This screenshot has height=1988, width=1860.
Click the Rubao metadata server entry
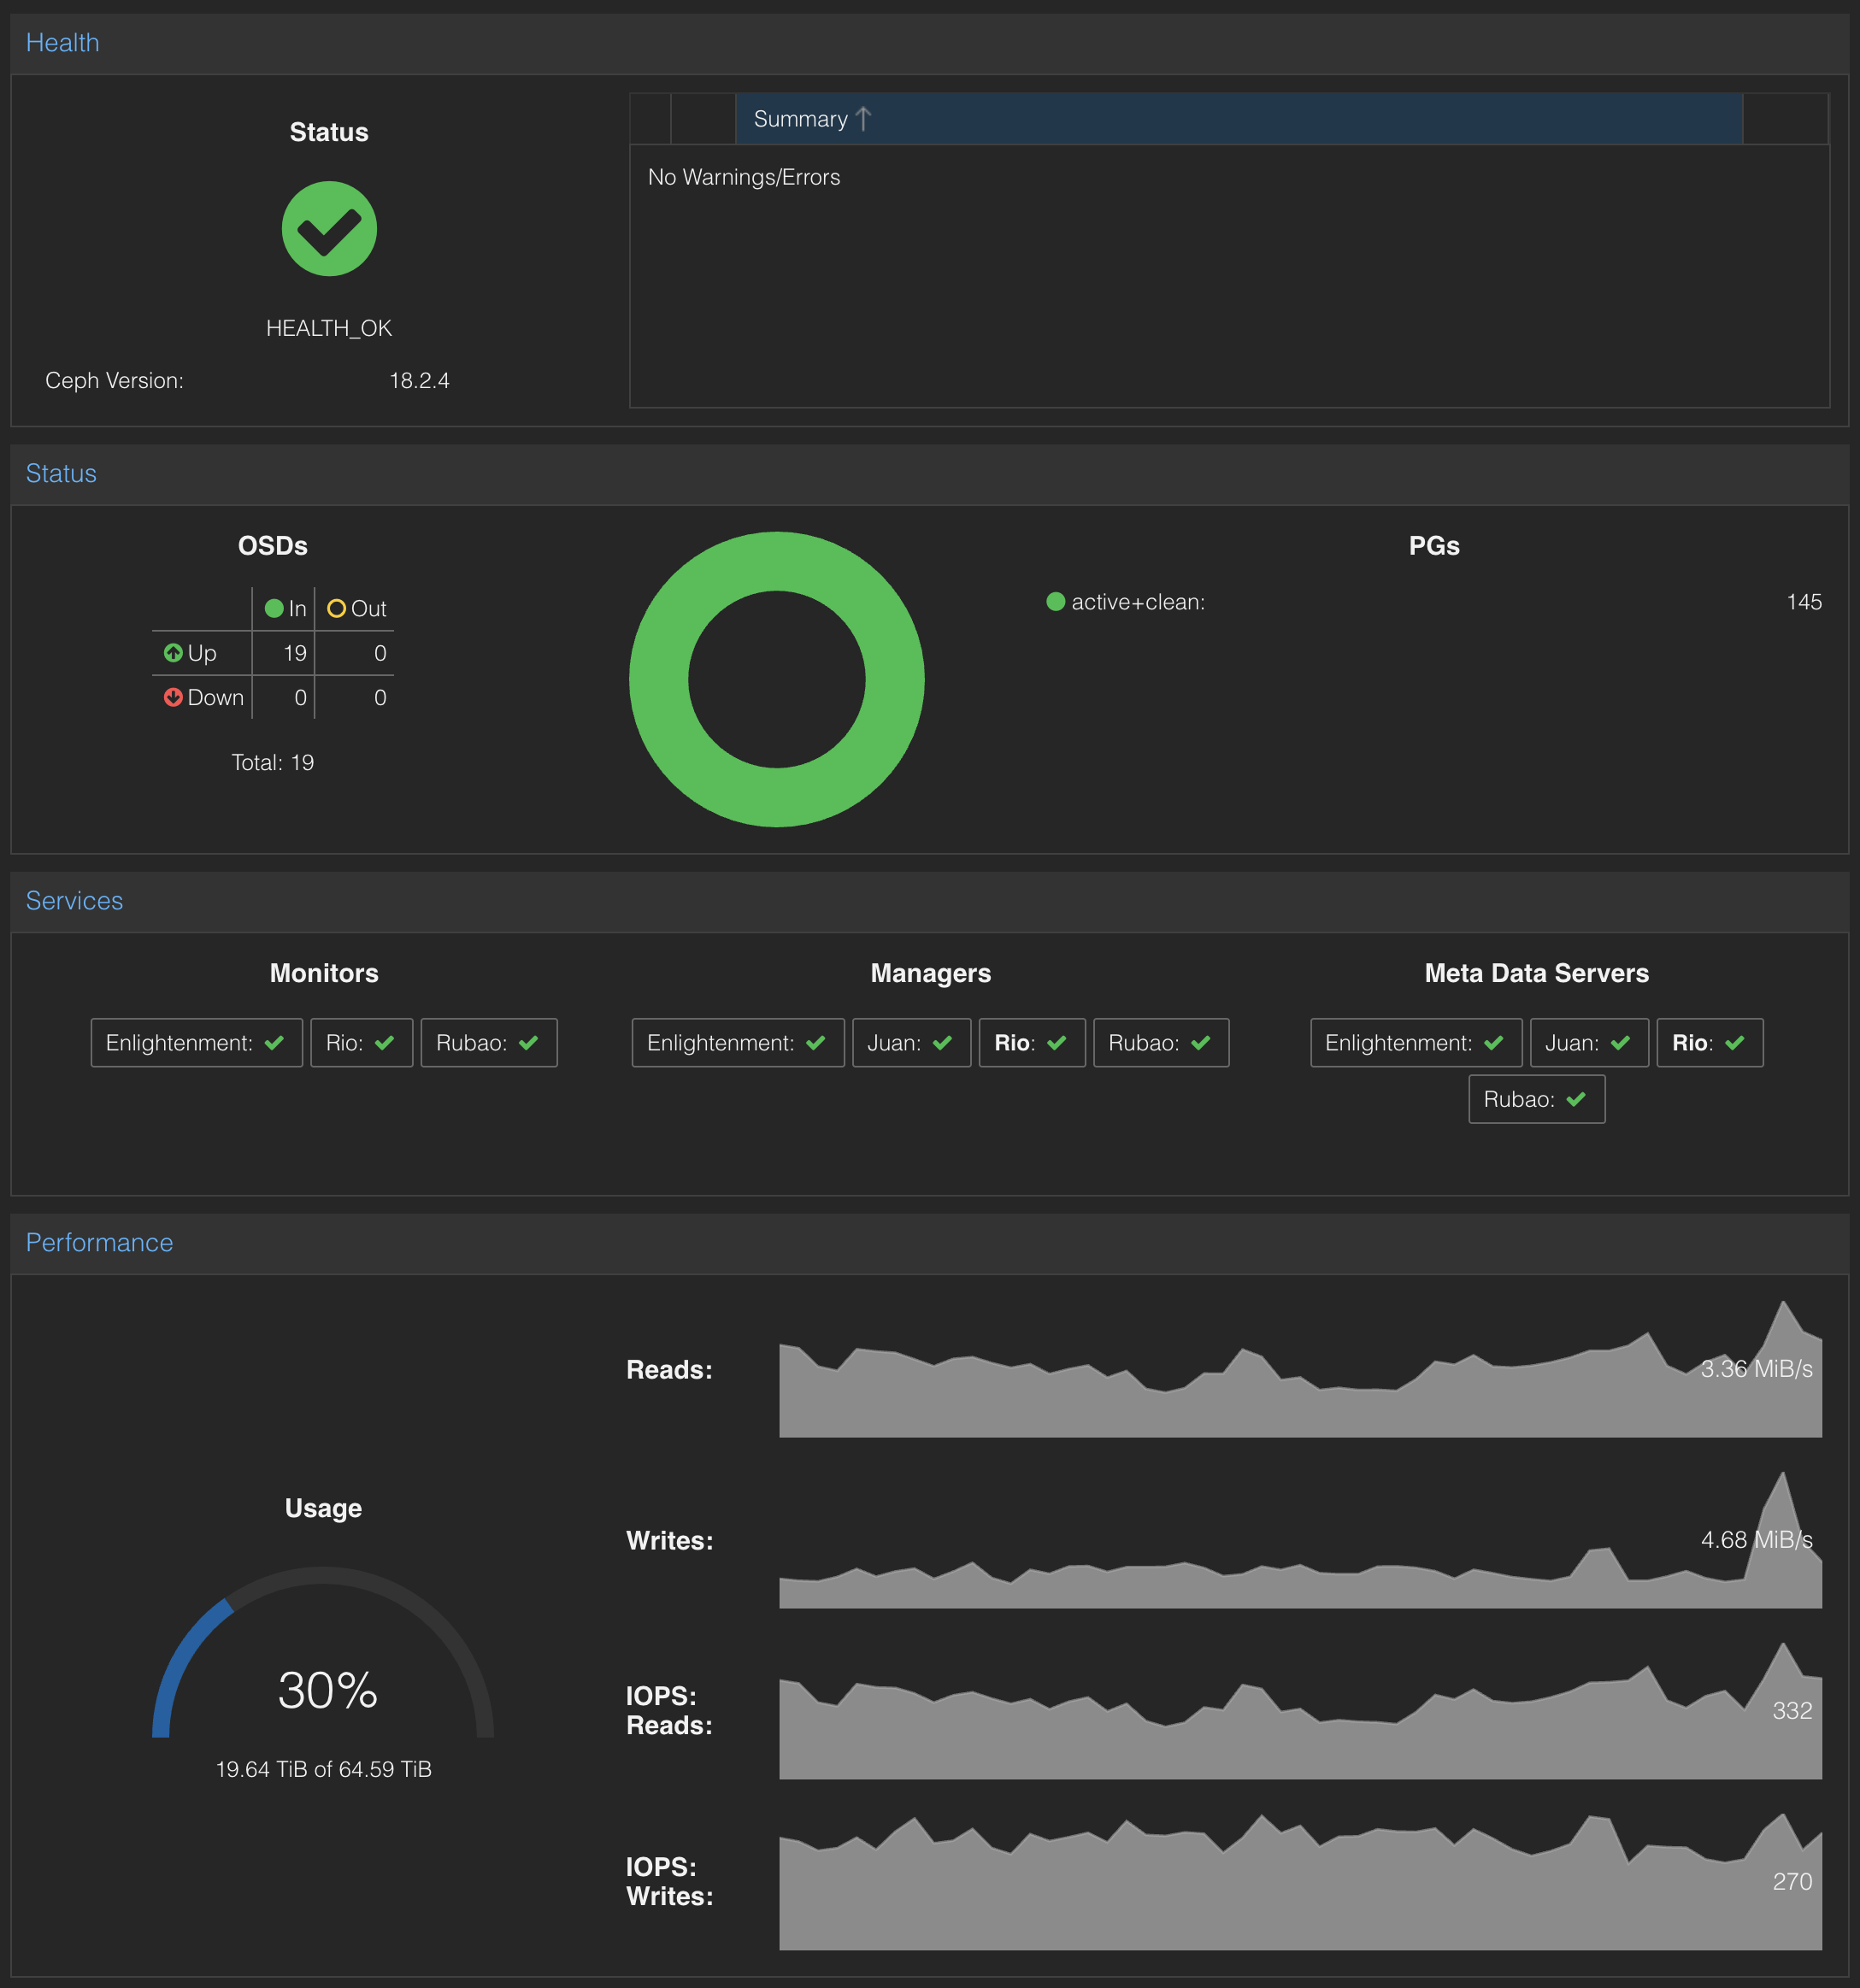1535,1099
